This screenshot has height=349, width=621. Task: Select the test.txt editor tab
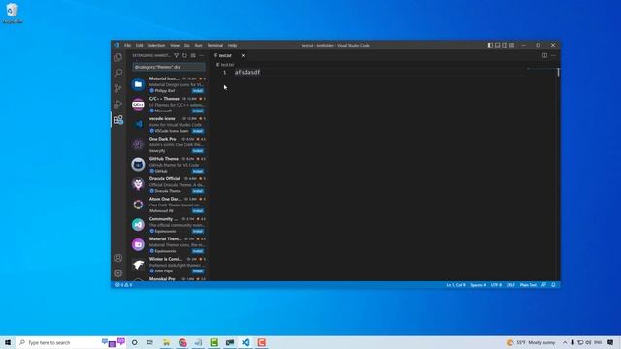[x=225, y=56]
